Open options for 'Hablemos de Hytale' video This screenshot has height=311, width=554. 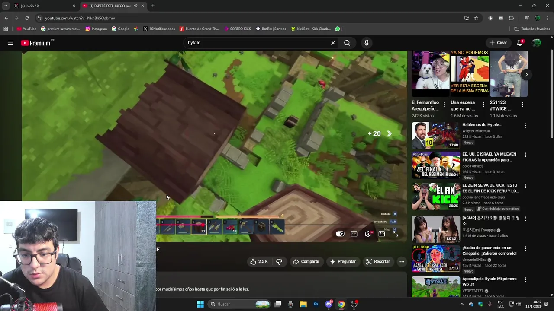click(x=525, y=126)
